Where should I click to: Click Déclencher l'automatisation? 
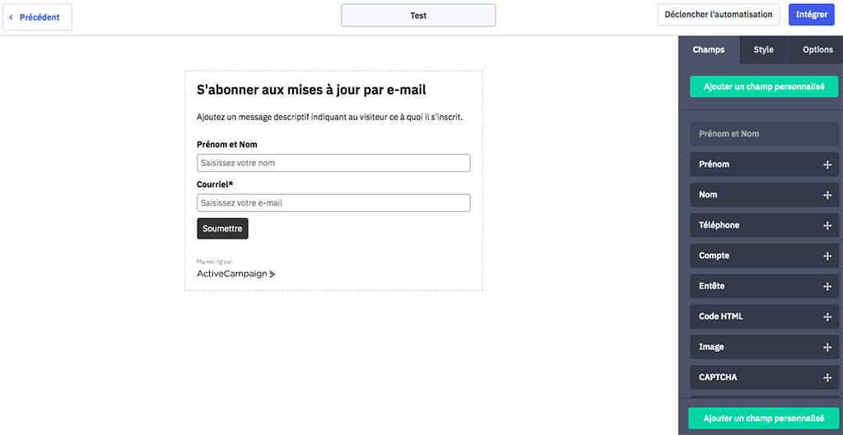pos(718,15)
